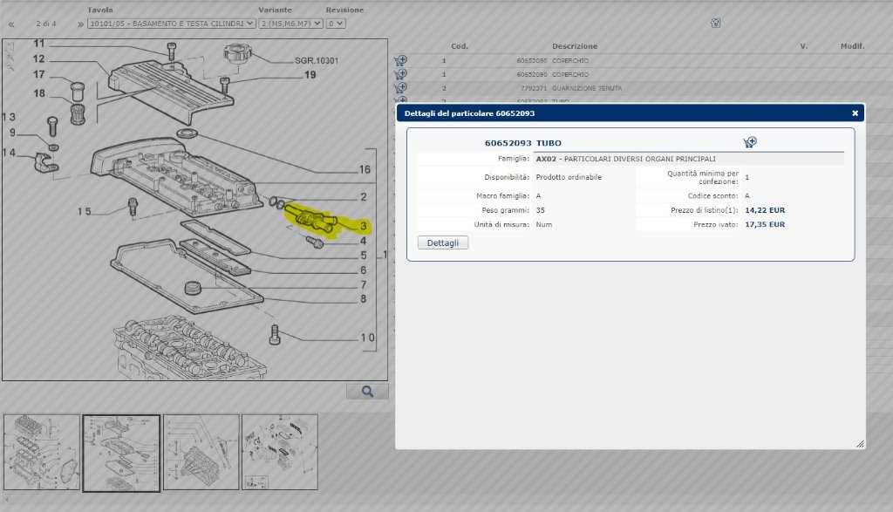Add first COPERCHIO row to cart

pyautogui.click(x=400, y=61)
